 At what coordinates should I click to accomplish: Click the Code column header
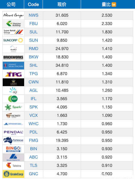coord(33,4)
